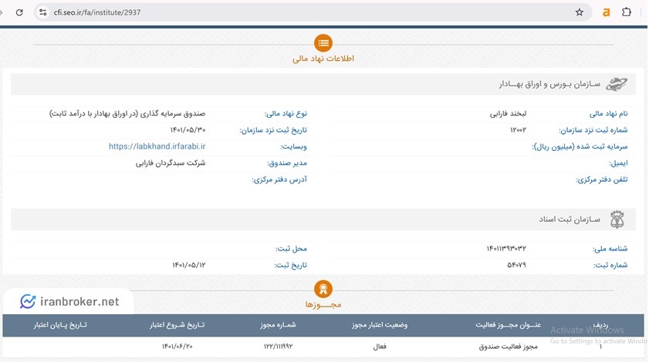Click the مدیر صندوق label

287,163
